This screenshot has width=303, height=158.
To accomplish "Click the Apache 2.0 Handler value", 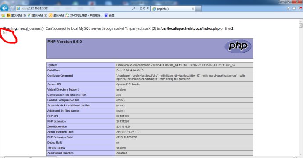I will [x=128, y=84].
